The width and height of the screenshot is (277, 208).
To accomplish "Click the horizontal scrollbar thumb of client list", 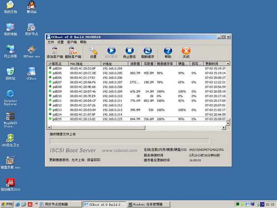I will 99,128.
